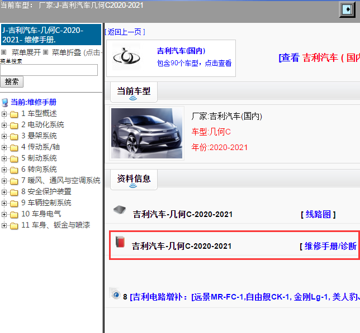
Task: Expand the 11 车身、钣金与喷漆 node
Action: [x=4, y=225]
